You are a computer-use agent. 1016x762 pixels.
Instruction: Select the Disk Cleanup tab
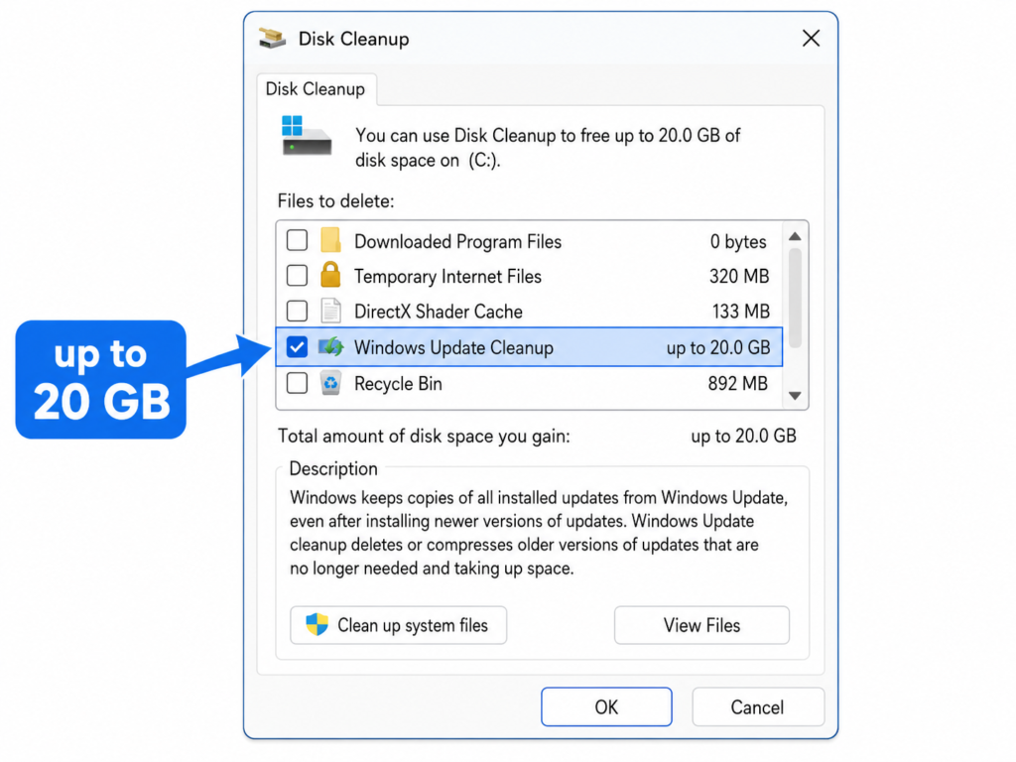click(x=316, y=88)
